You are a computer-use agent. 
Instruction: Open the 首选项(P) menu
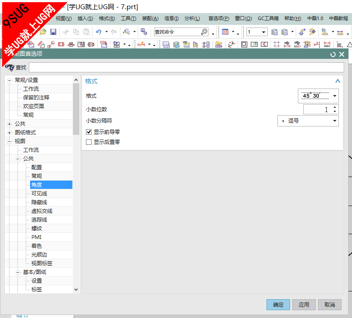coord(219,18)
